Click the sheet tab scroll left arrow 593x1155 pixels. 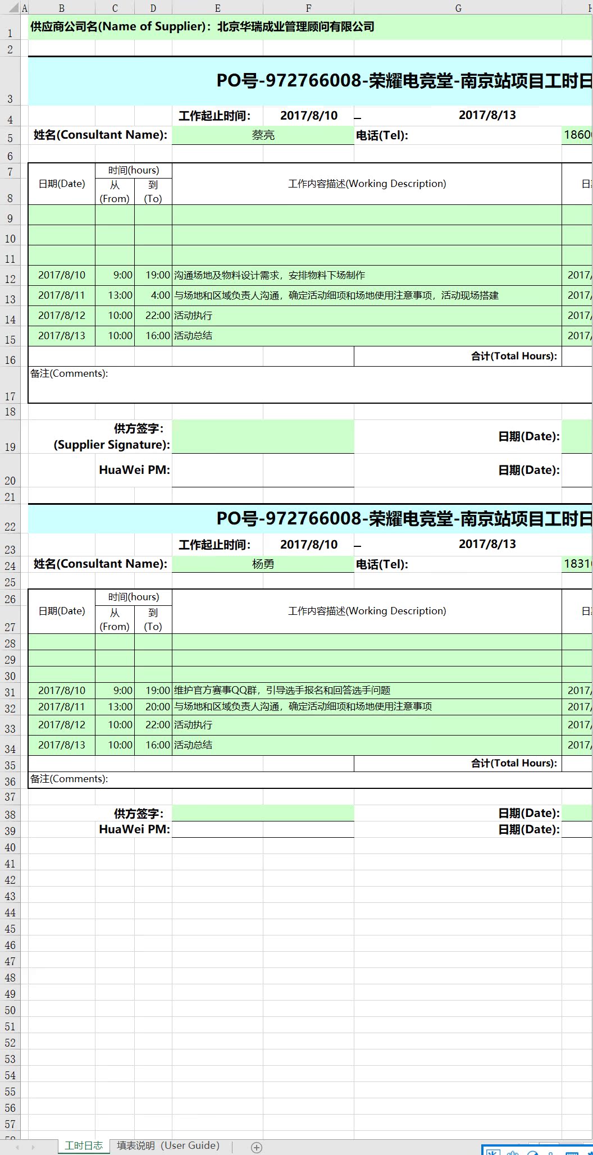click(17, 1147)
